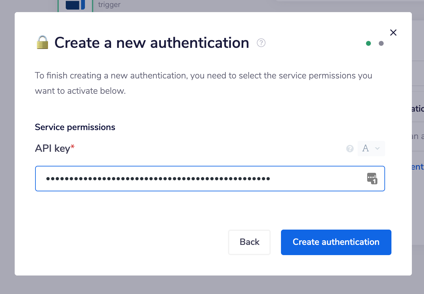Image resolution: width=424 pixels, height=294 pixels.
Task: Click the green first-step indicator dot
Action: pyautogui.click(x=368, y=43)
